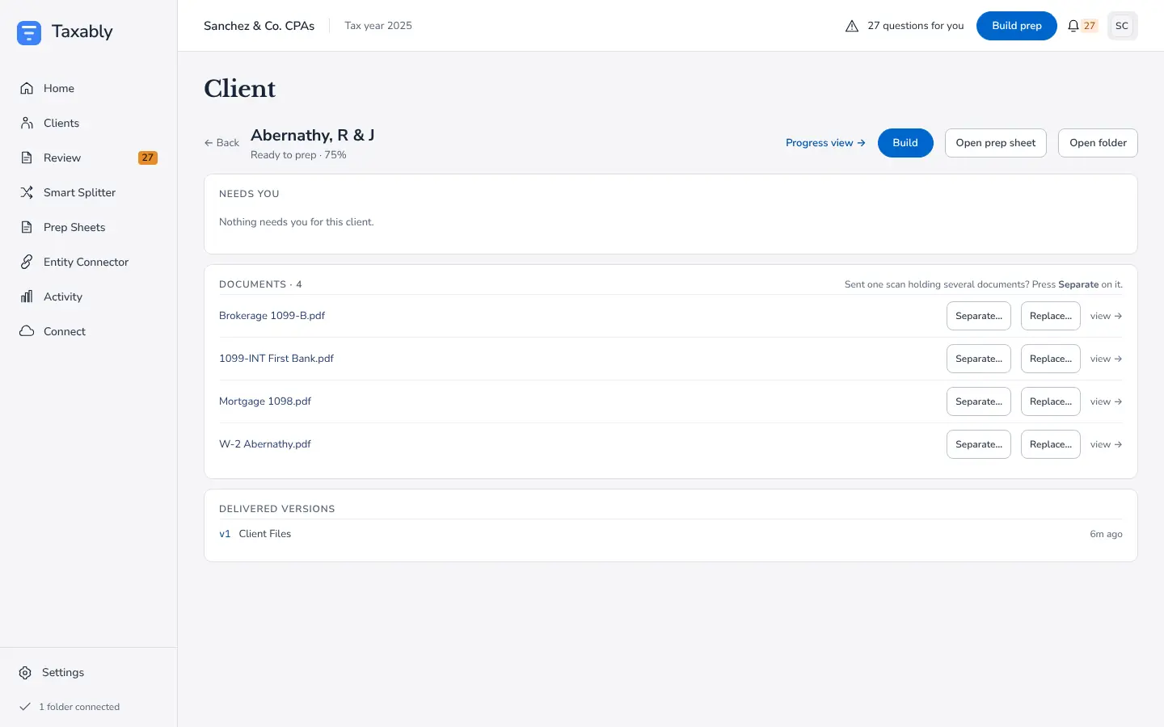Open the SC user avatar menu
The image size is (1164, 727).
(x=1122, y=26)
